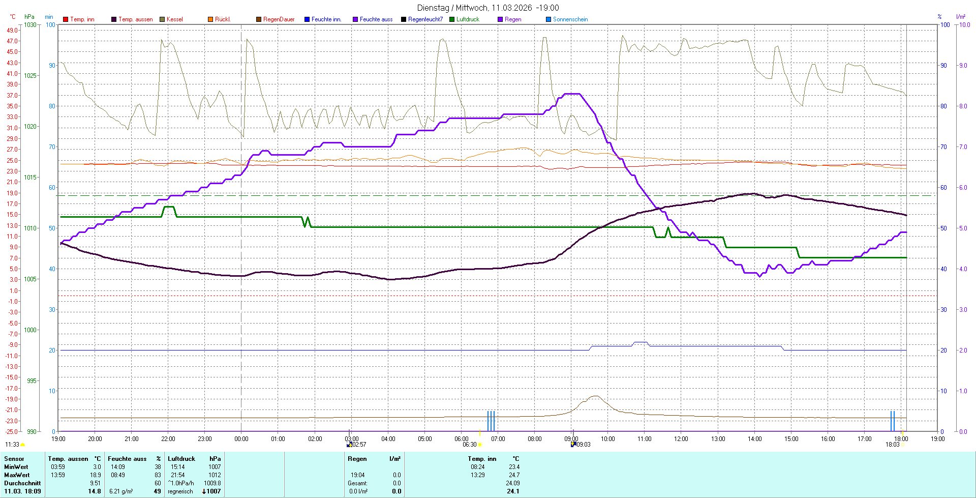Screen dimensions: 976x498
Task: Click the dark purple Temp. aussen swatch
Action: click(114, 19)
